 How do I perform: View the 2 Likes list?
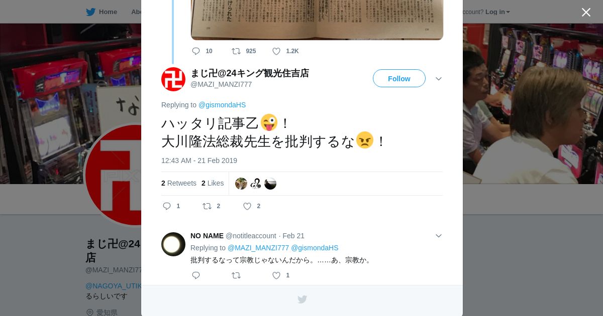point(213,183)
